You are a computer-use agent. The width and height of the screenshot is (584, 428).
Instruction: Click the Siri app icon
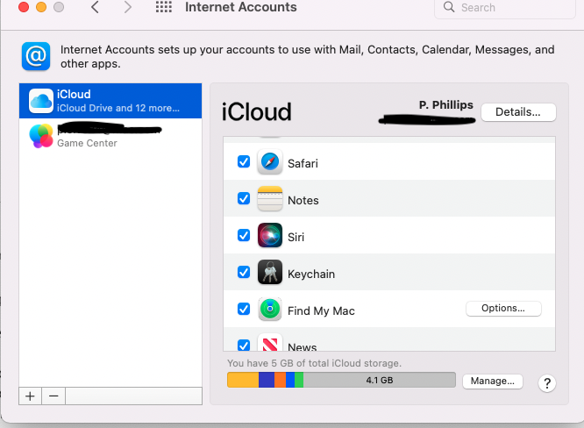point(270,235)
